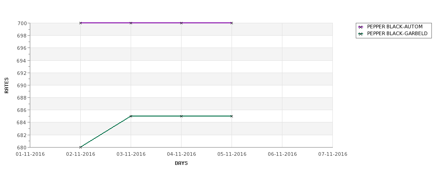Select green data point at 04-11-2016
Image resolution: width=447 pixels, height=196 pixels.
[x=181, y=116]
